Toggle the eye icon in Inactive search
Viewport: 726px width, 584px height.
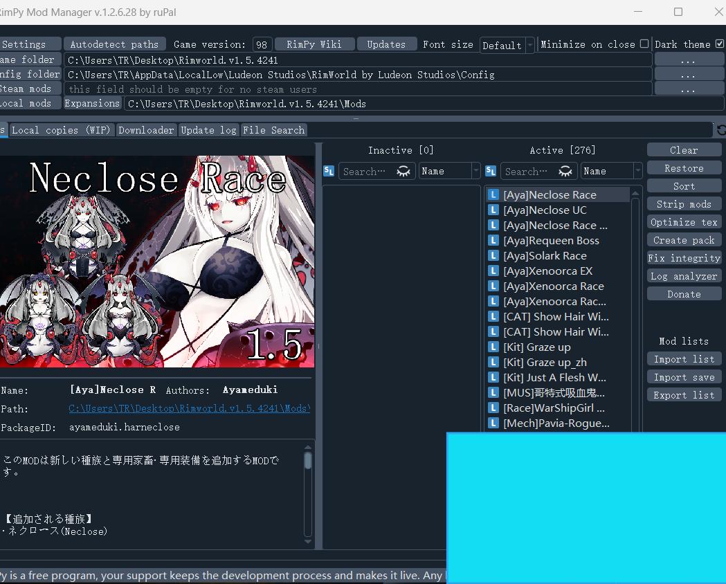403,171
